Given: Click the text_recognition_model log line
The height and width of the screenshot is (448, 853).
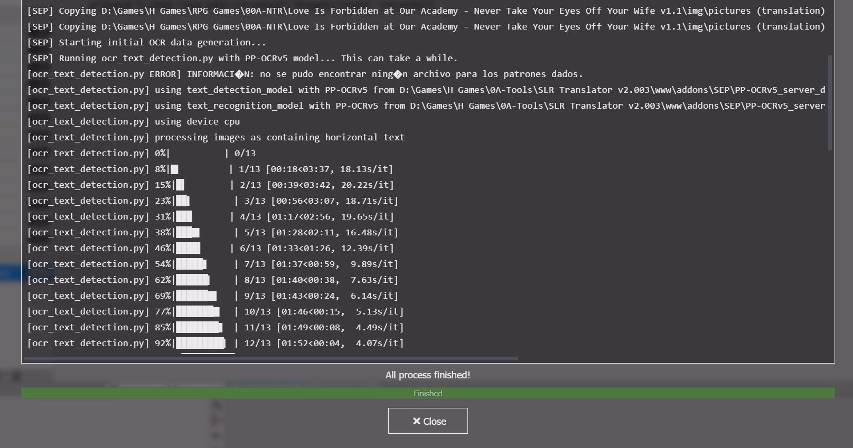Looking at the screenshot, I should coord(426,106).
